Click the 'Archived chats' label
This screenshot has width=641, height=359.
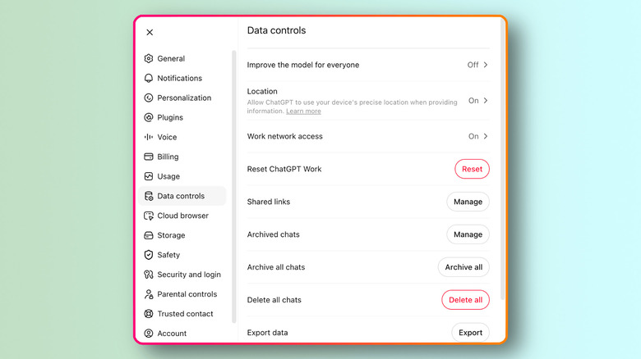click(x=273, y=234)
